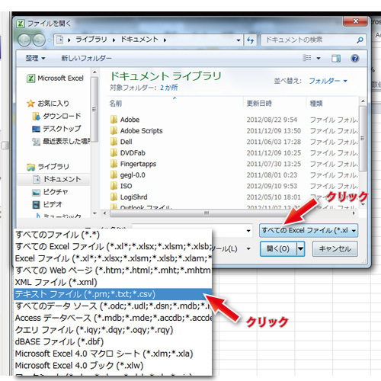The width and height of the screenshot is (381, 381).
Task: Choose すべてのファイル (*.*) from list
Action: tap(113, 235)
